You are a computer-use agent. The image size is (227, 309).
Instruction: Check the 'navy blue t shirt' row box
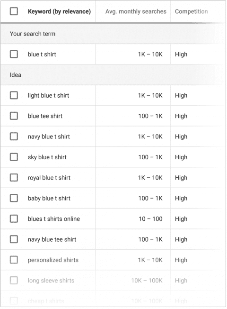14,136
